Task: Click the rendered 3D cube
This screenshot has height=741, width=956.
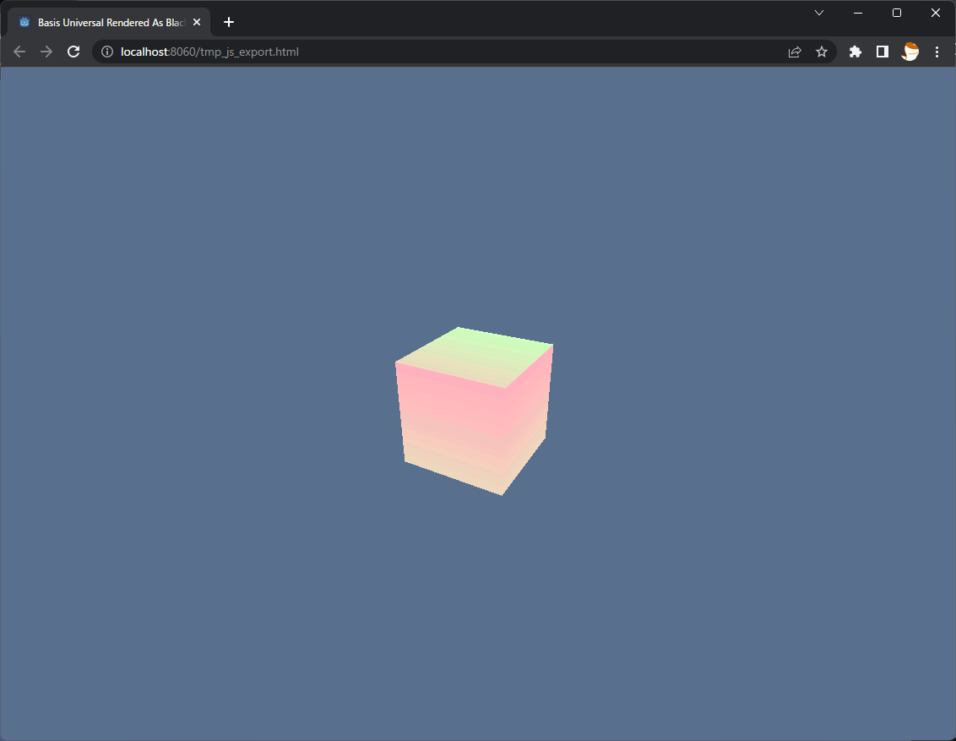Action: [473, 410]
